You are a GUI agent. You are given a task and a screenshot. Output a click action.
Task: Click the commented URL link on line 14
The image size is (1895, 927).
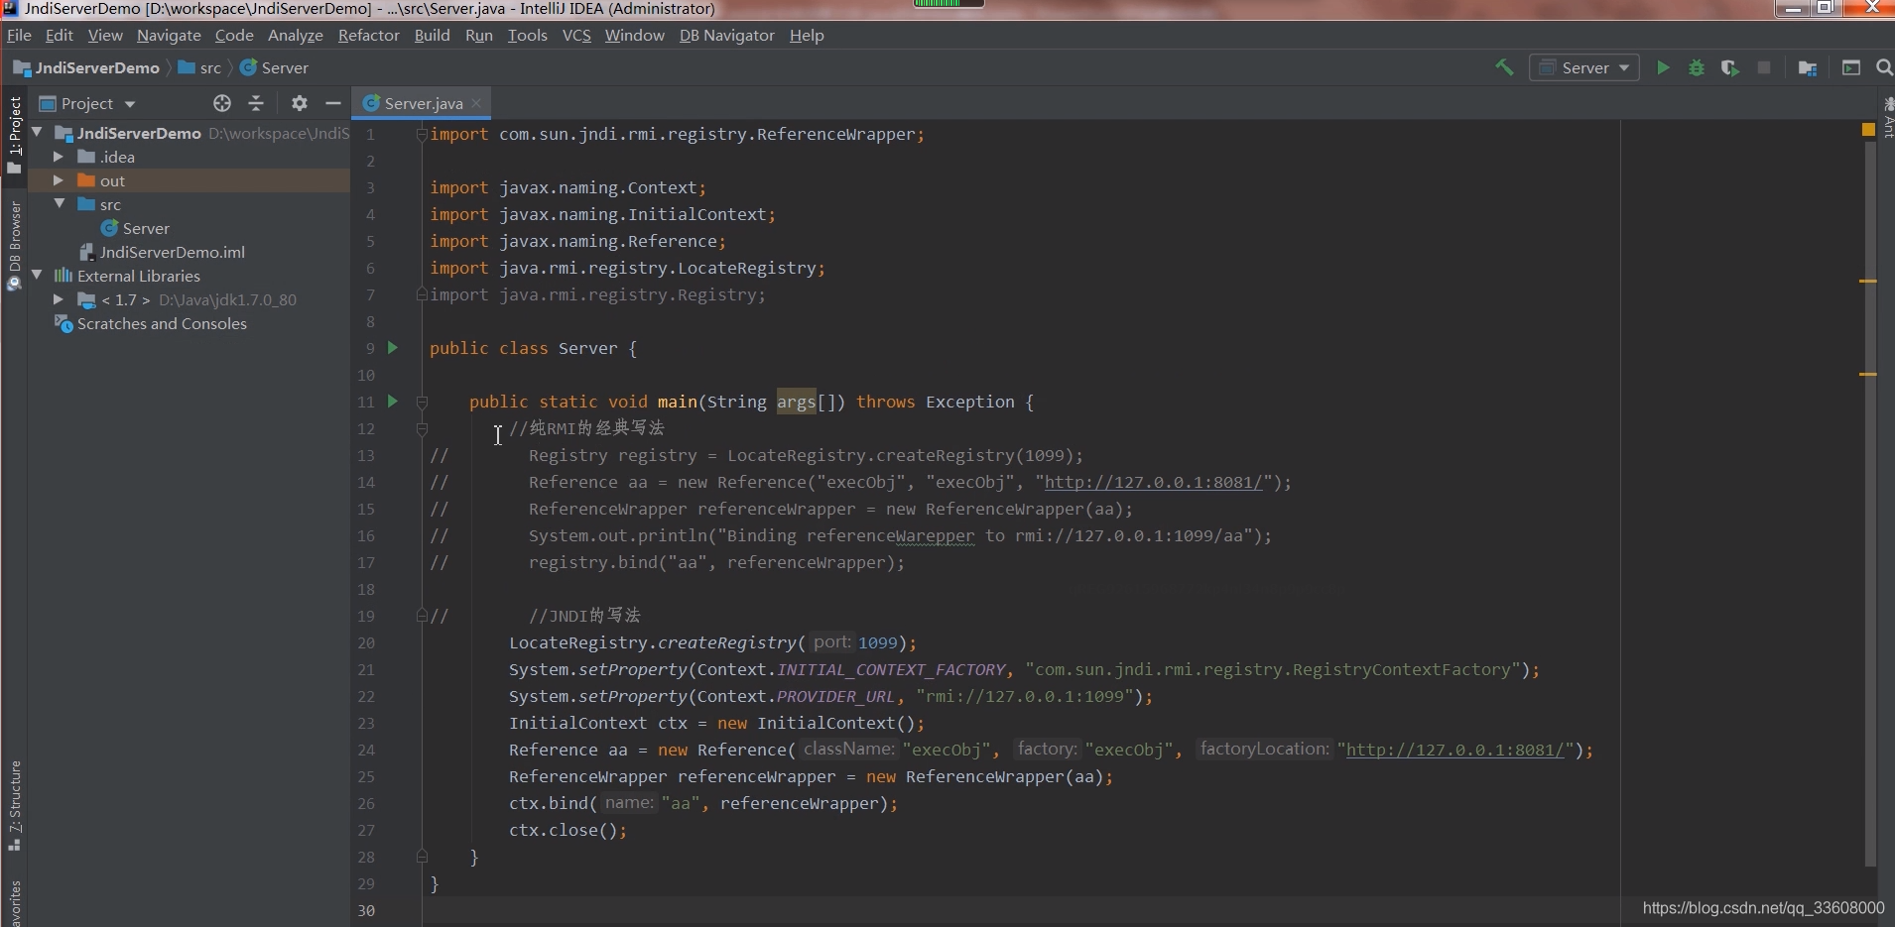tap(1153, 482)
